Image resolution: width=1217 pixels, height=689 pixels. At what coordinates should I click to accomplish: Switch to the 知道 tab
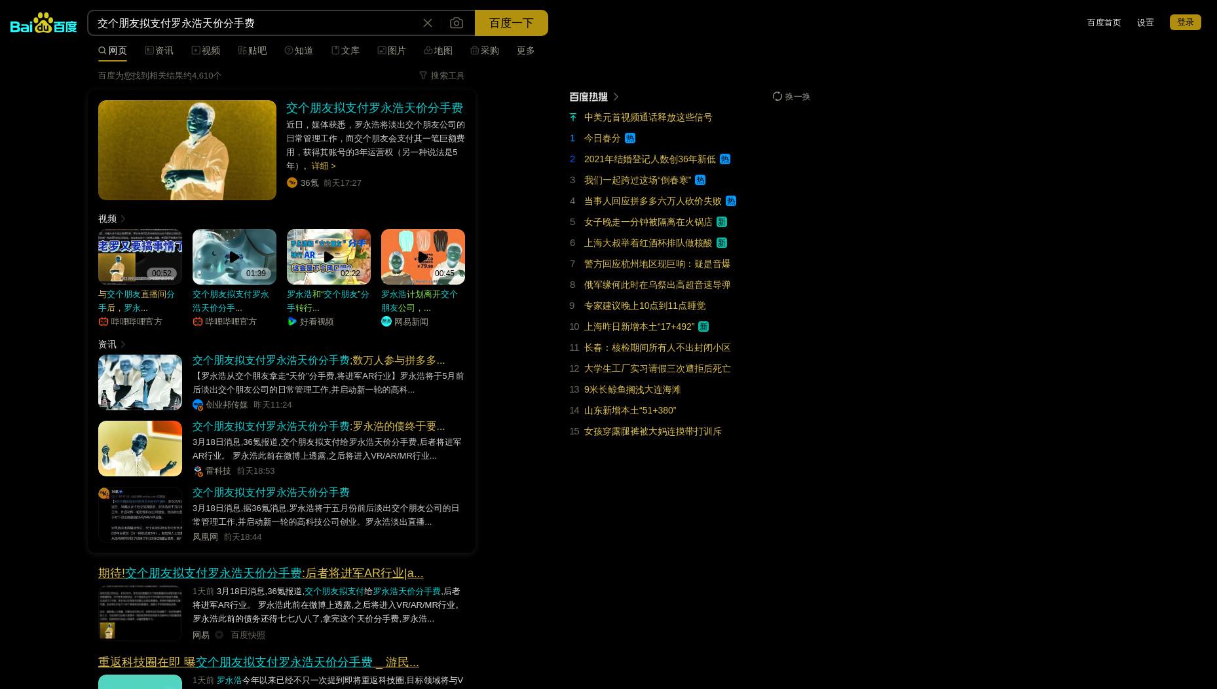299,50
